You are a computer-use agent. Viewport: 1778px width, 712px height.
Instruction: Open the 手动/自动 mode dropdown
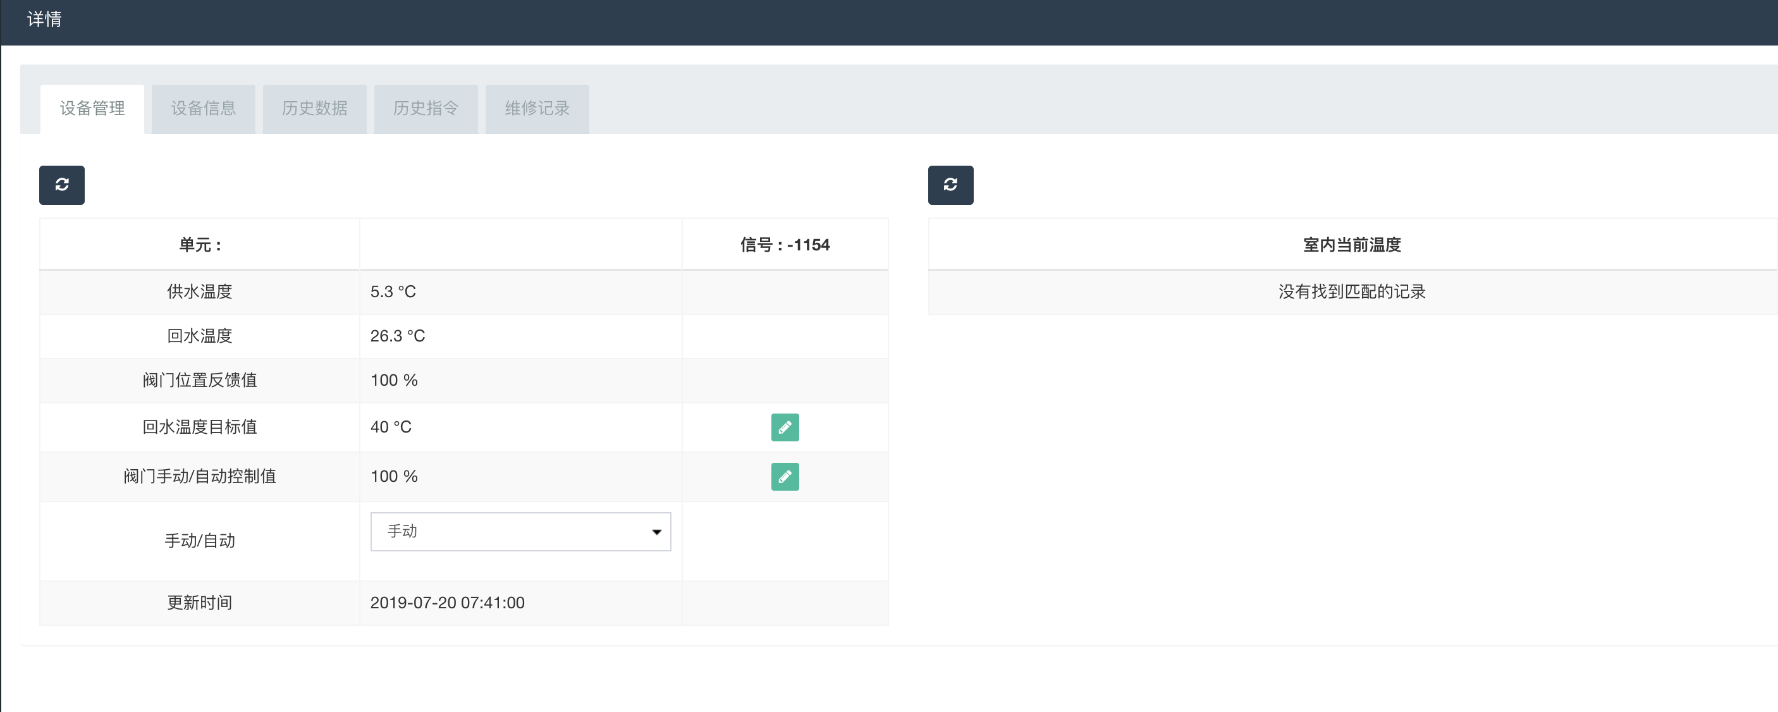(x=520, y=532)
